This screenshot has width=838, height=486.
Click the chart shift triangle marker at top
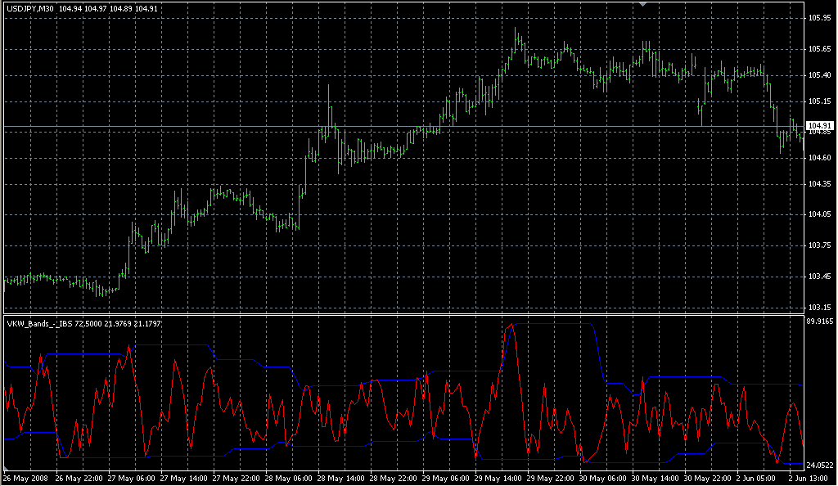click(643, 5)
